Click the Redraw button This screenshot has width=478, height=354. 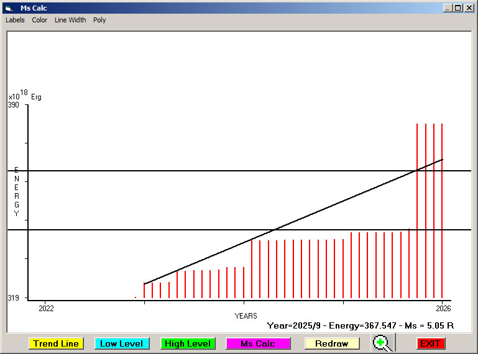click(332, 343)
